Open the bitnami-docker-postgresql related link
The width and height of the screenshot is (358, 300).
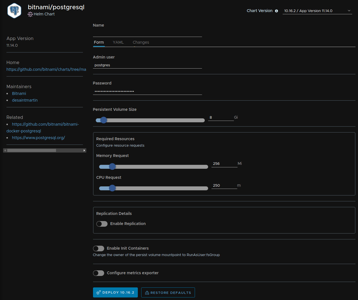click(43, 128)
